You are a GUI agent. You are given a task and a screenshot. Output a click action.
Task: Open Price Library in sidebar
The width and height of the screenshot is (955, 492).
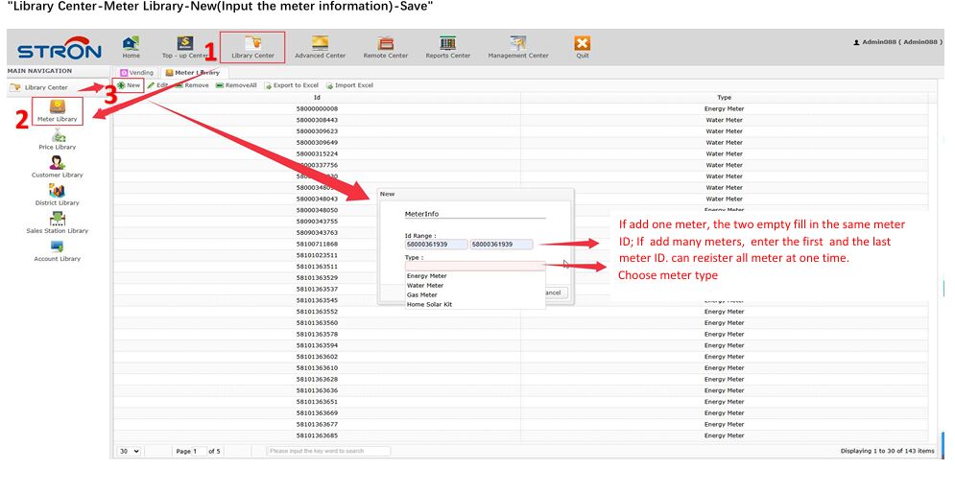click(58, 138)
